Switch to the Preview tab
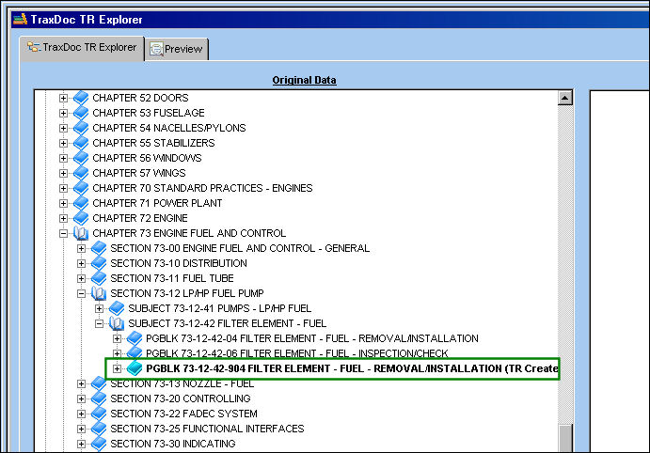The image size is (650, 453). click(177, 49)
